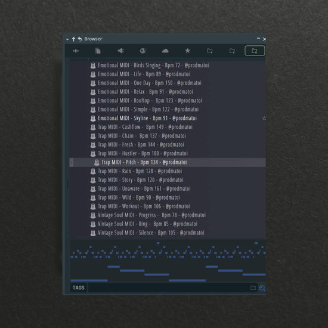Open the Browser options dropdown arrow
This screenshot has height=328, width=328.
point(67,39)
